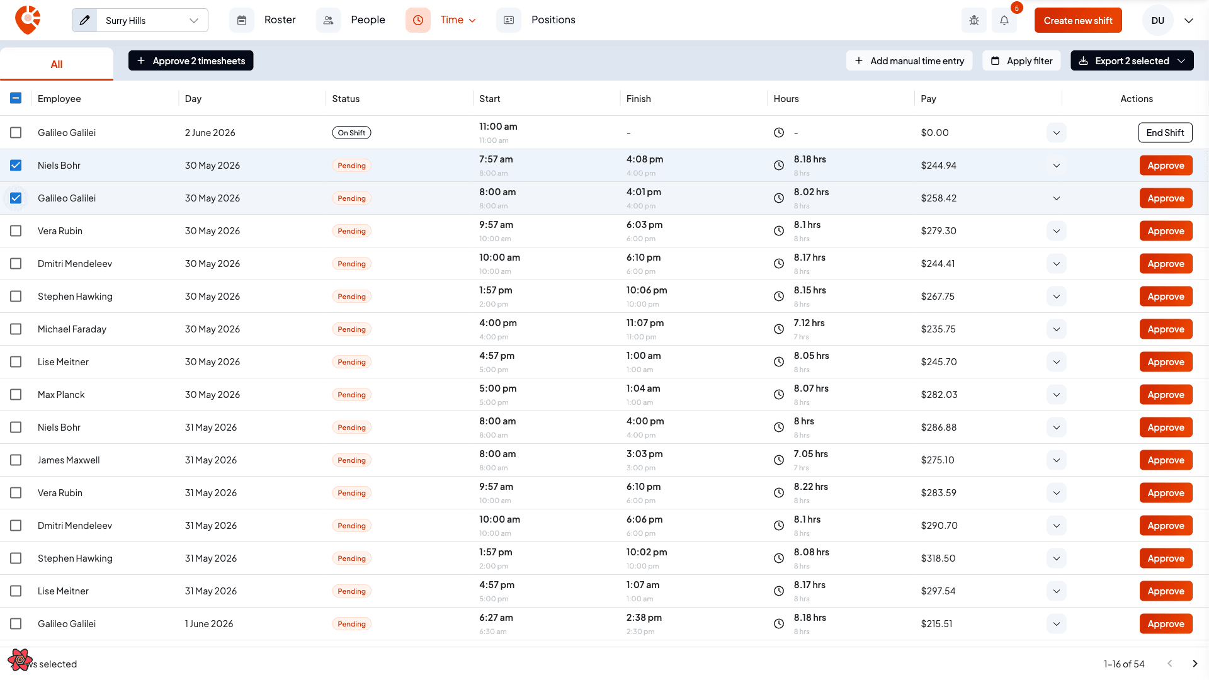This screenshot has width=1209, height=680.
Task: Click the React Query devtools flower icon
Action: (20, 659)
